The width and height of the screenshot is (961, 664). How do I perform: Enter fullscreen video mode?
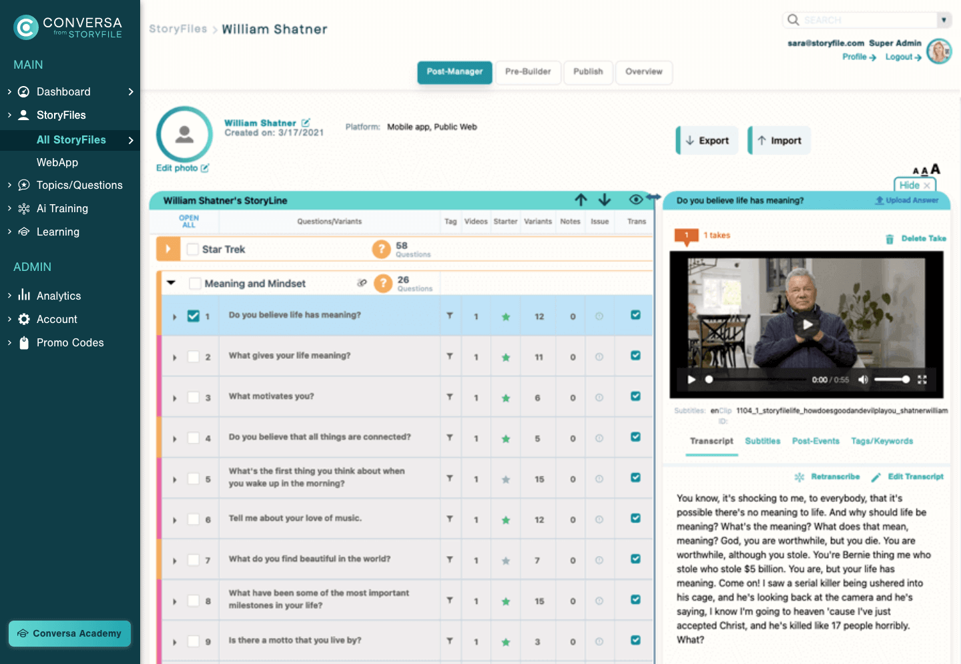[922, 380]
